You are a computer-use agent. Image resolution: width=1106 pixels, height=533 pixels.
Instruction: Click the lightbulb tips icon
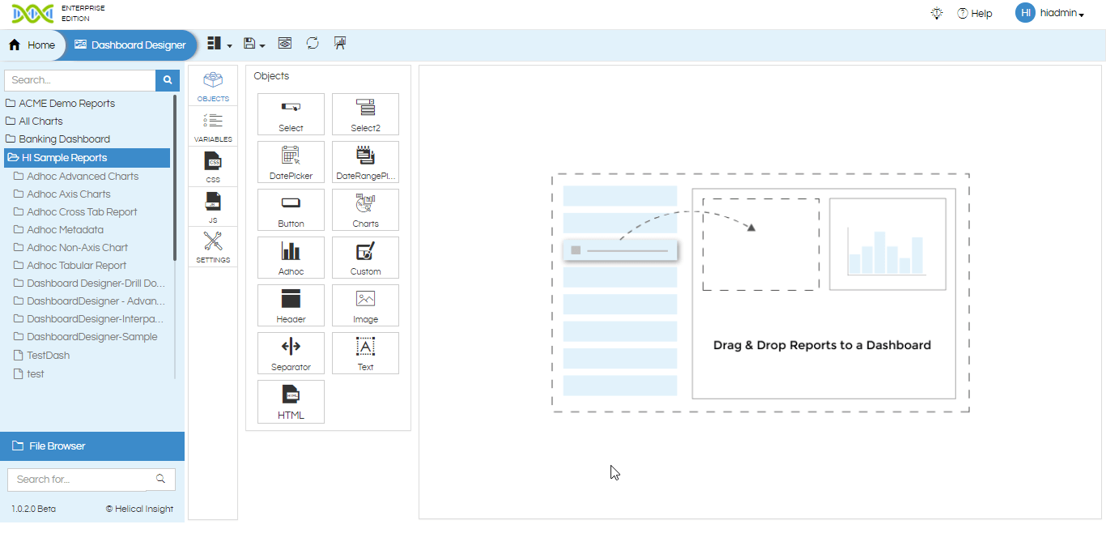(x=937, y=13)
